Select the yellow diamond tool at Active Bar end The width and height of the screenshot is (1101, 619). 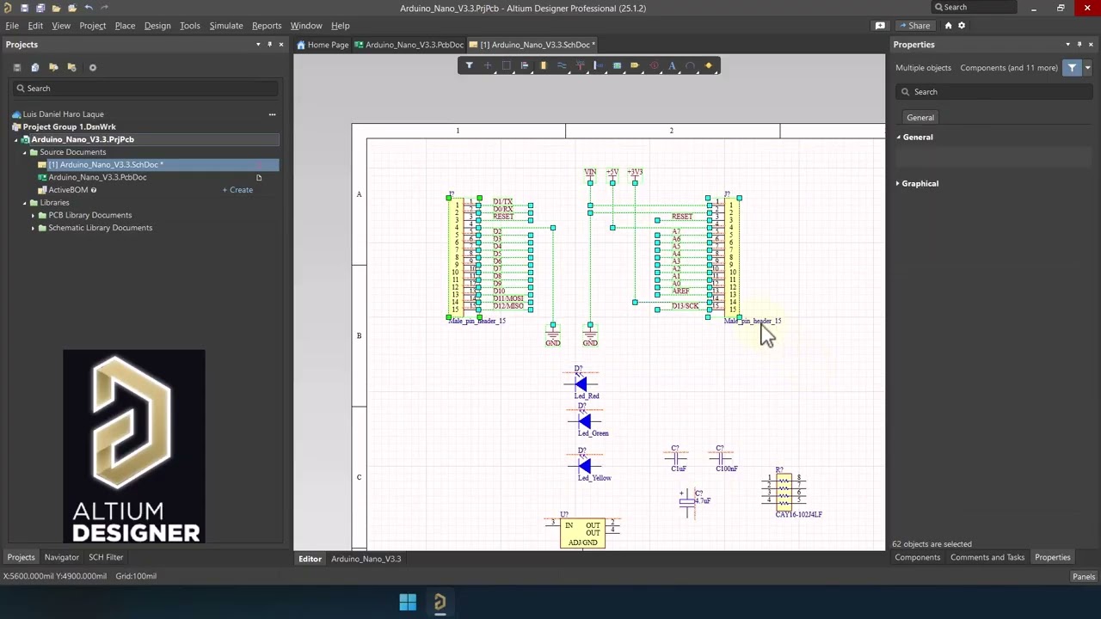[x=709, y=65]
